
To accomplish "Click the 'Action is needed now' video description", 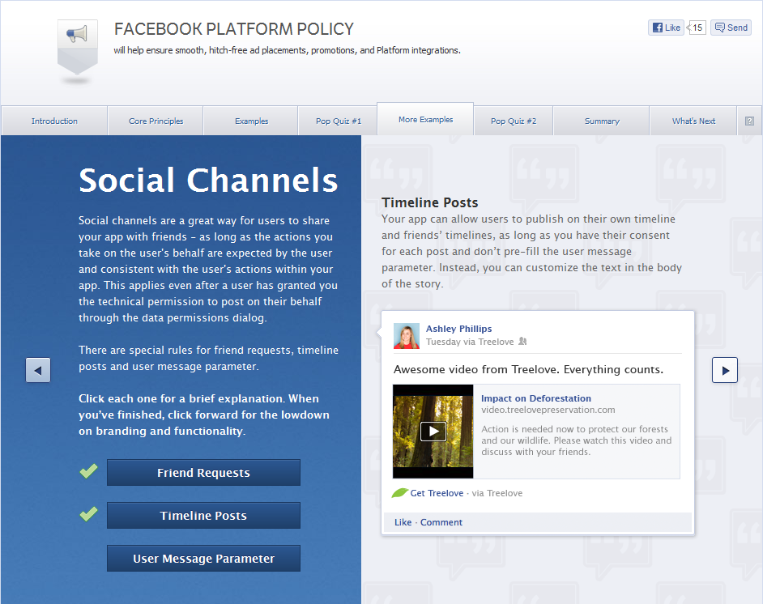I will point(576,440).
